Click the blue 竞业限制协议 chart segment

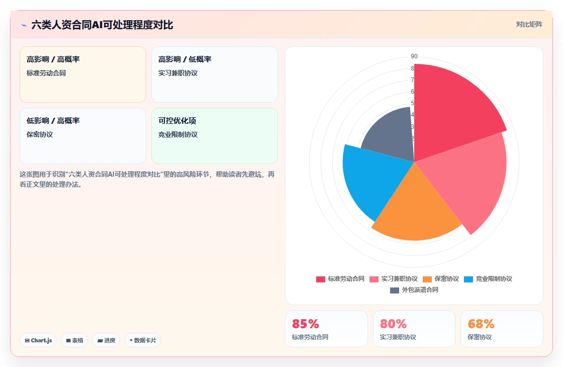click(373, 180)
